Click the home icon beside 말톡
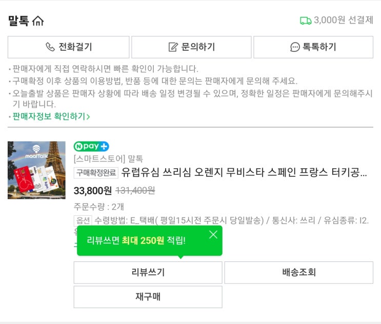This screenshot has height=324, width=381. [38, 21]
